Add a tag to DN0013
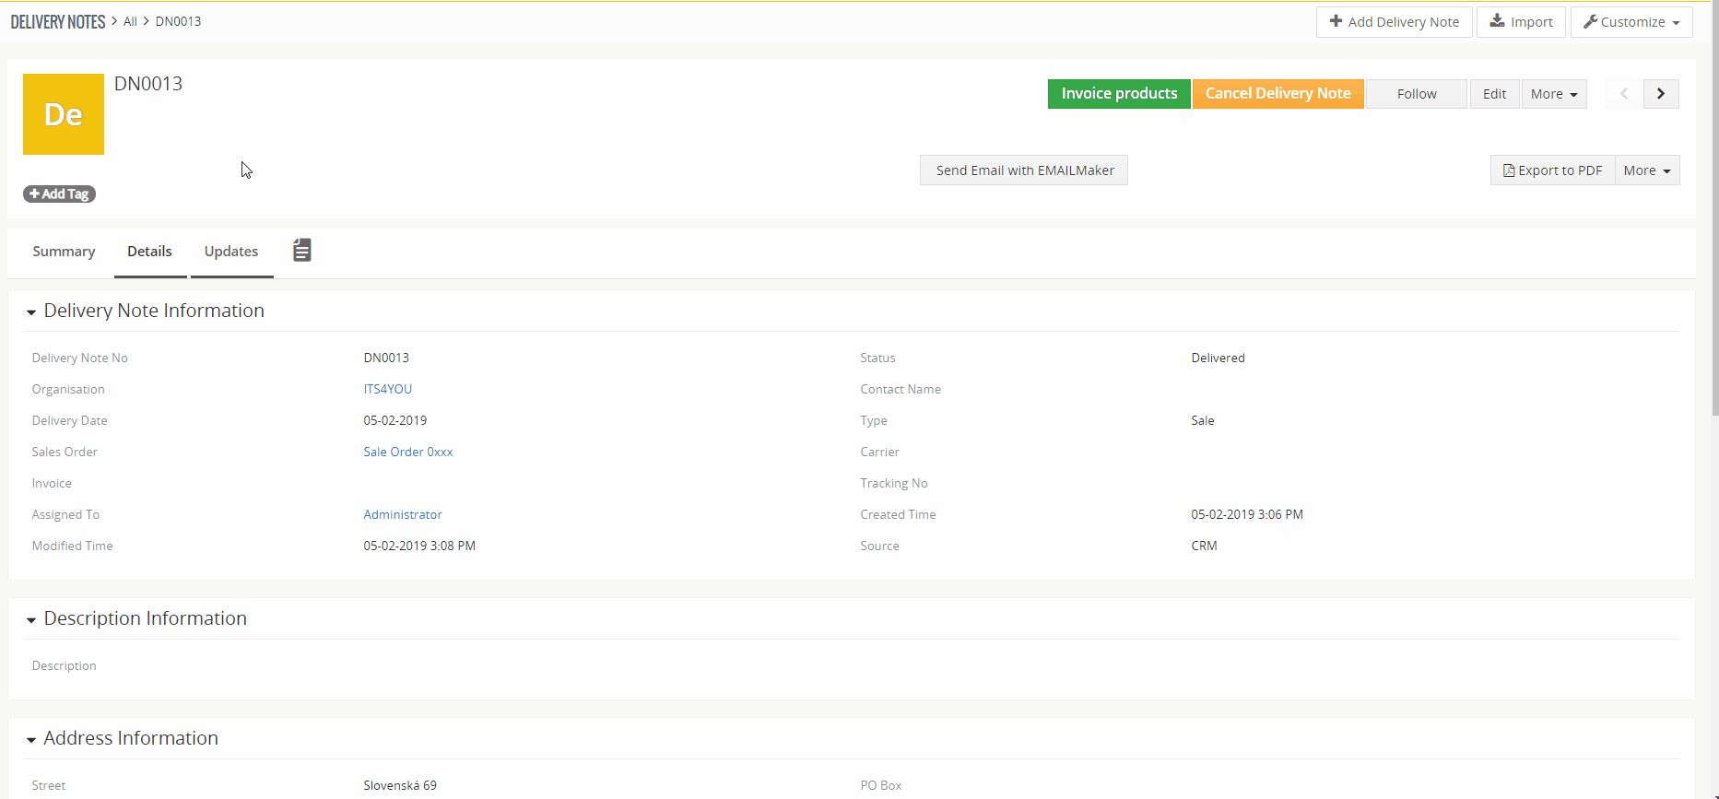 tap(60, 194)
